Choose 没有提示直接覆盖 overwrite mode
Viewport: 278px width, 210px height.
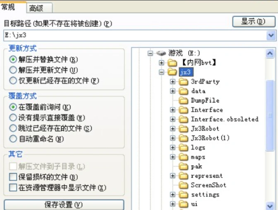(x=13, y=118)
